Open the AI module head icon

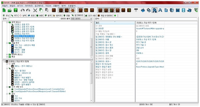[x=172, y=10]
